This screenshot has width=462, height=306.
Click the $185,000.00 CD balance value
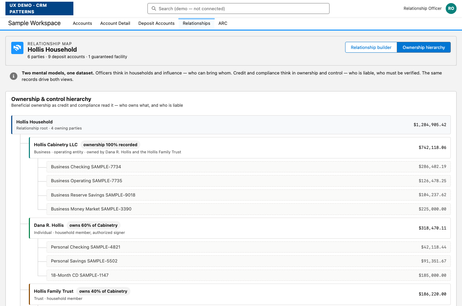tap(432, 275)
